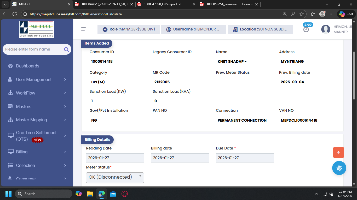Open the user profile avatar

tap(326, 29)
